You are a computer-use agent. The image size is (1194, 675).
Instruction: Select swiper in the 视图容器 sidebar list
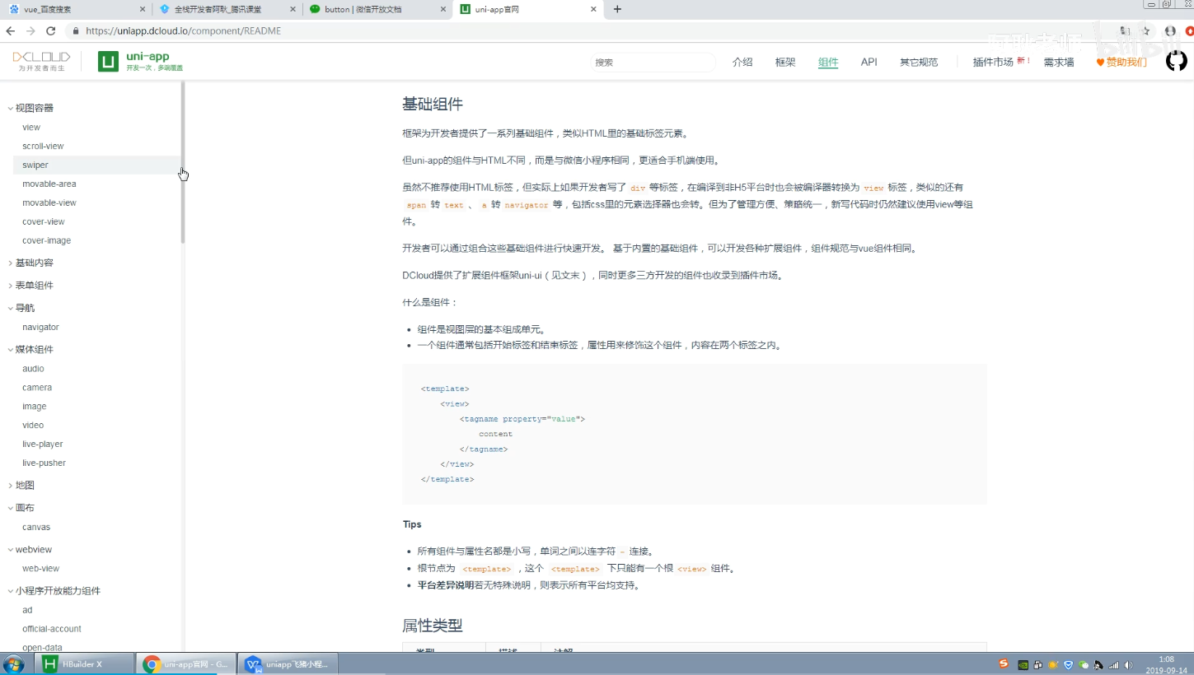35,165
